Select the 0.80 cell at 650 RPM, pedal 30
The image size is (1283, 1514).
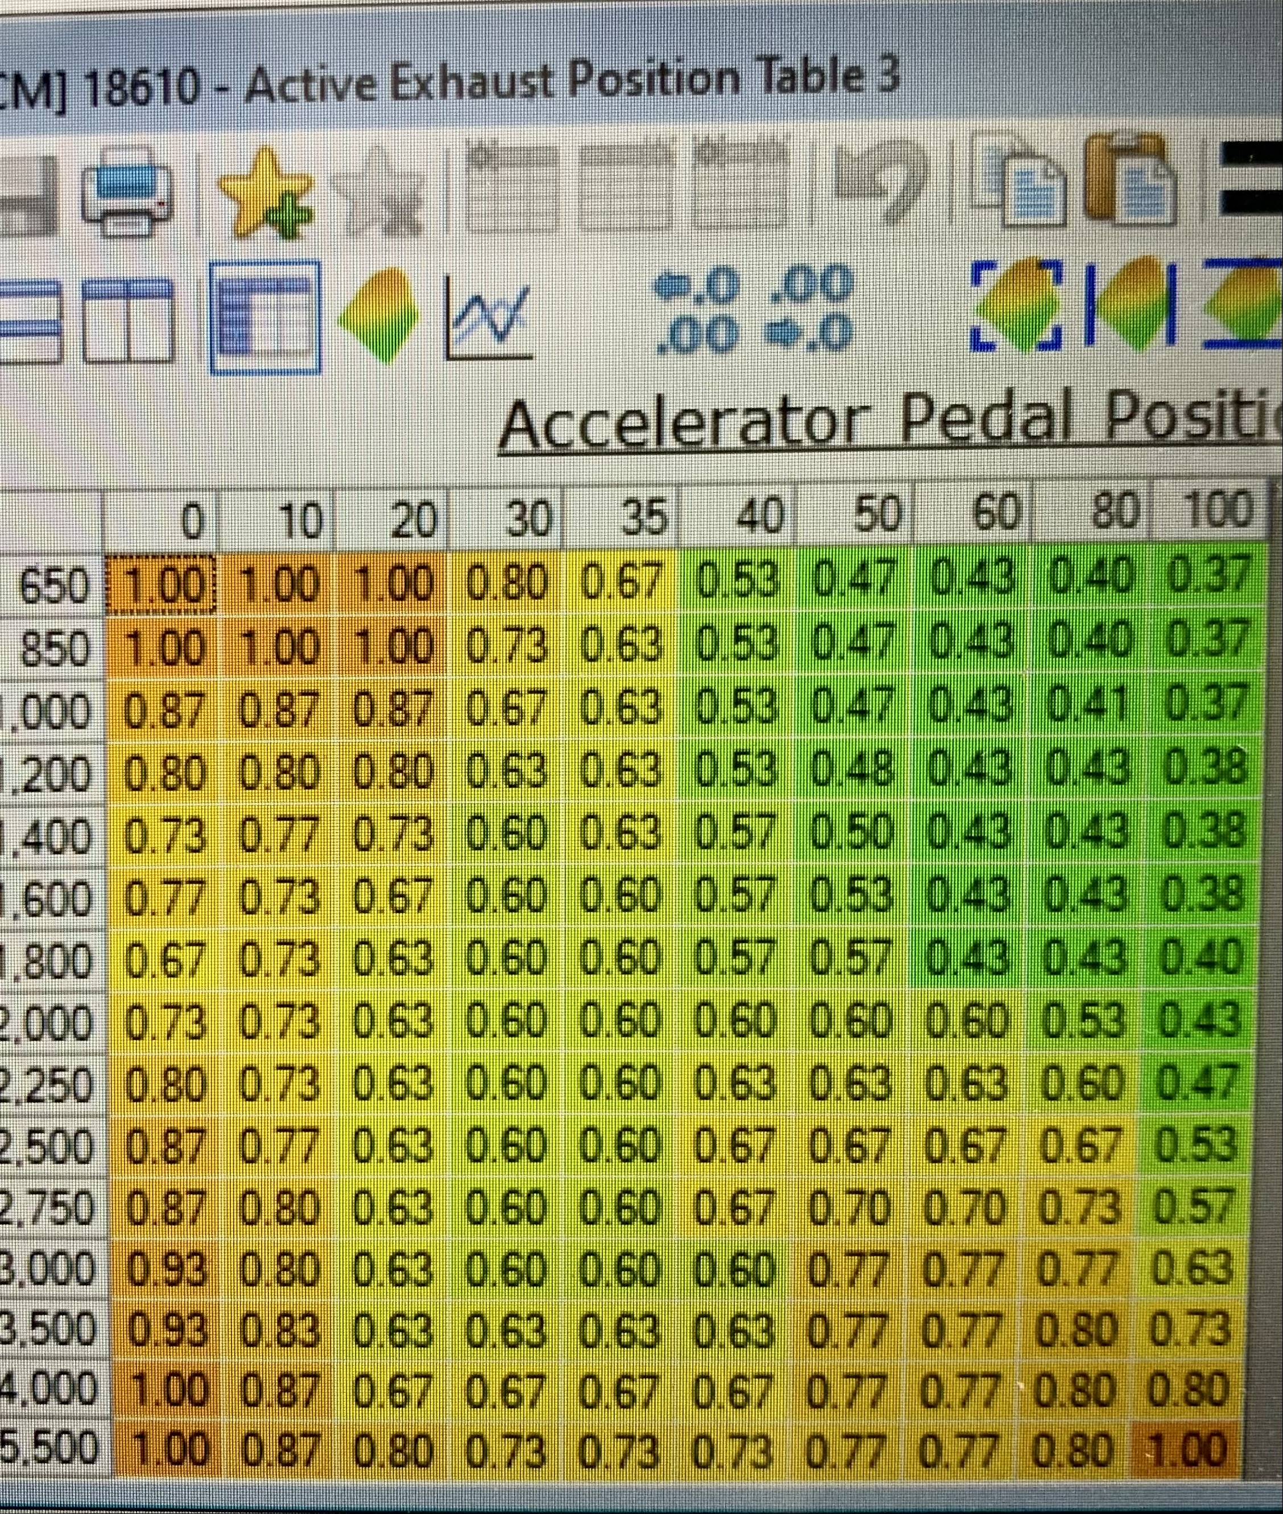pyautogui.click(x=506, y=581)
